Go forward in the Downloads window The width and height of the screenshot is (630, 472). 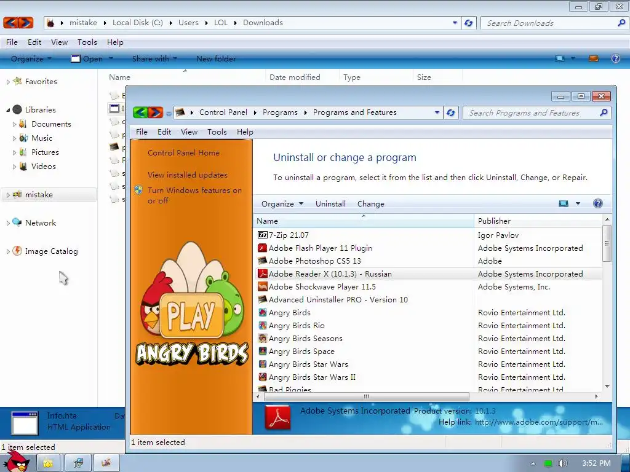click(26, 23)
